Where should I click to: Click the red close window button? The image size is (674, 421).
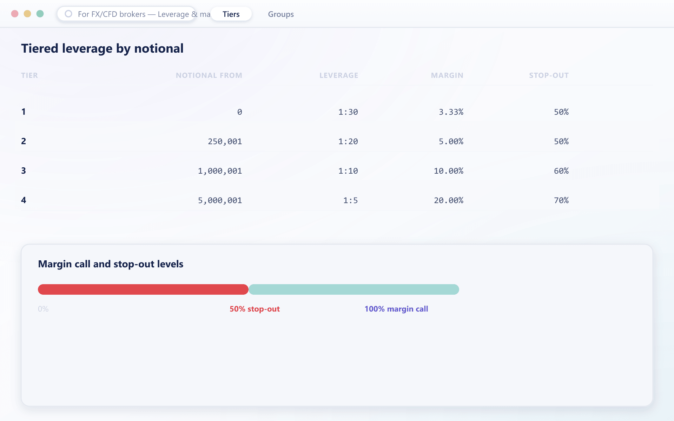[x=15, y=14]
